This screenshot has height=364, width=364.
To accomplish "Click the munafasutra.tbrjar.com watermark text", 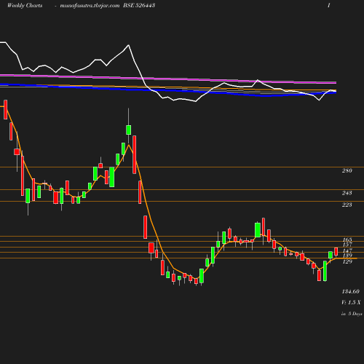I will (x=90, y=6).
